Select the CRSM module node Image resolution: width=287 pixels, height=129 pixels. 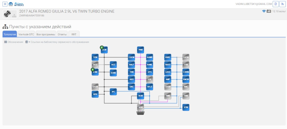pos(168,87)
